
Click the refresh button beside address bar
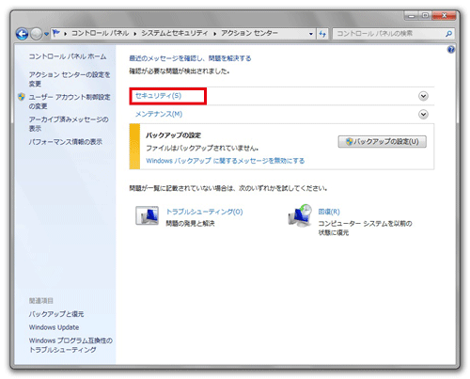[322, 34]
